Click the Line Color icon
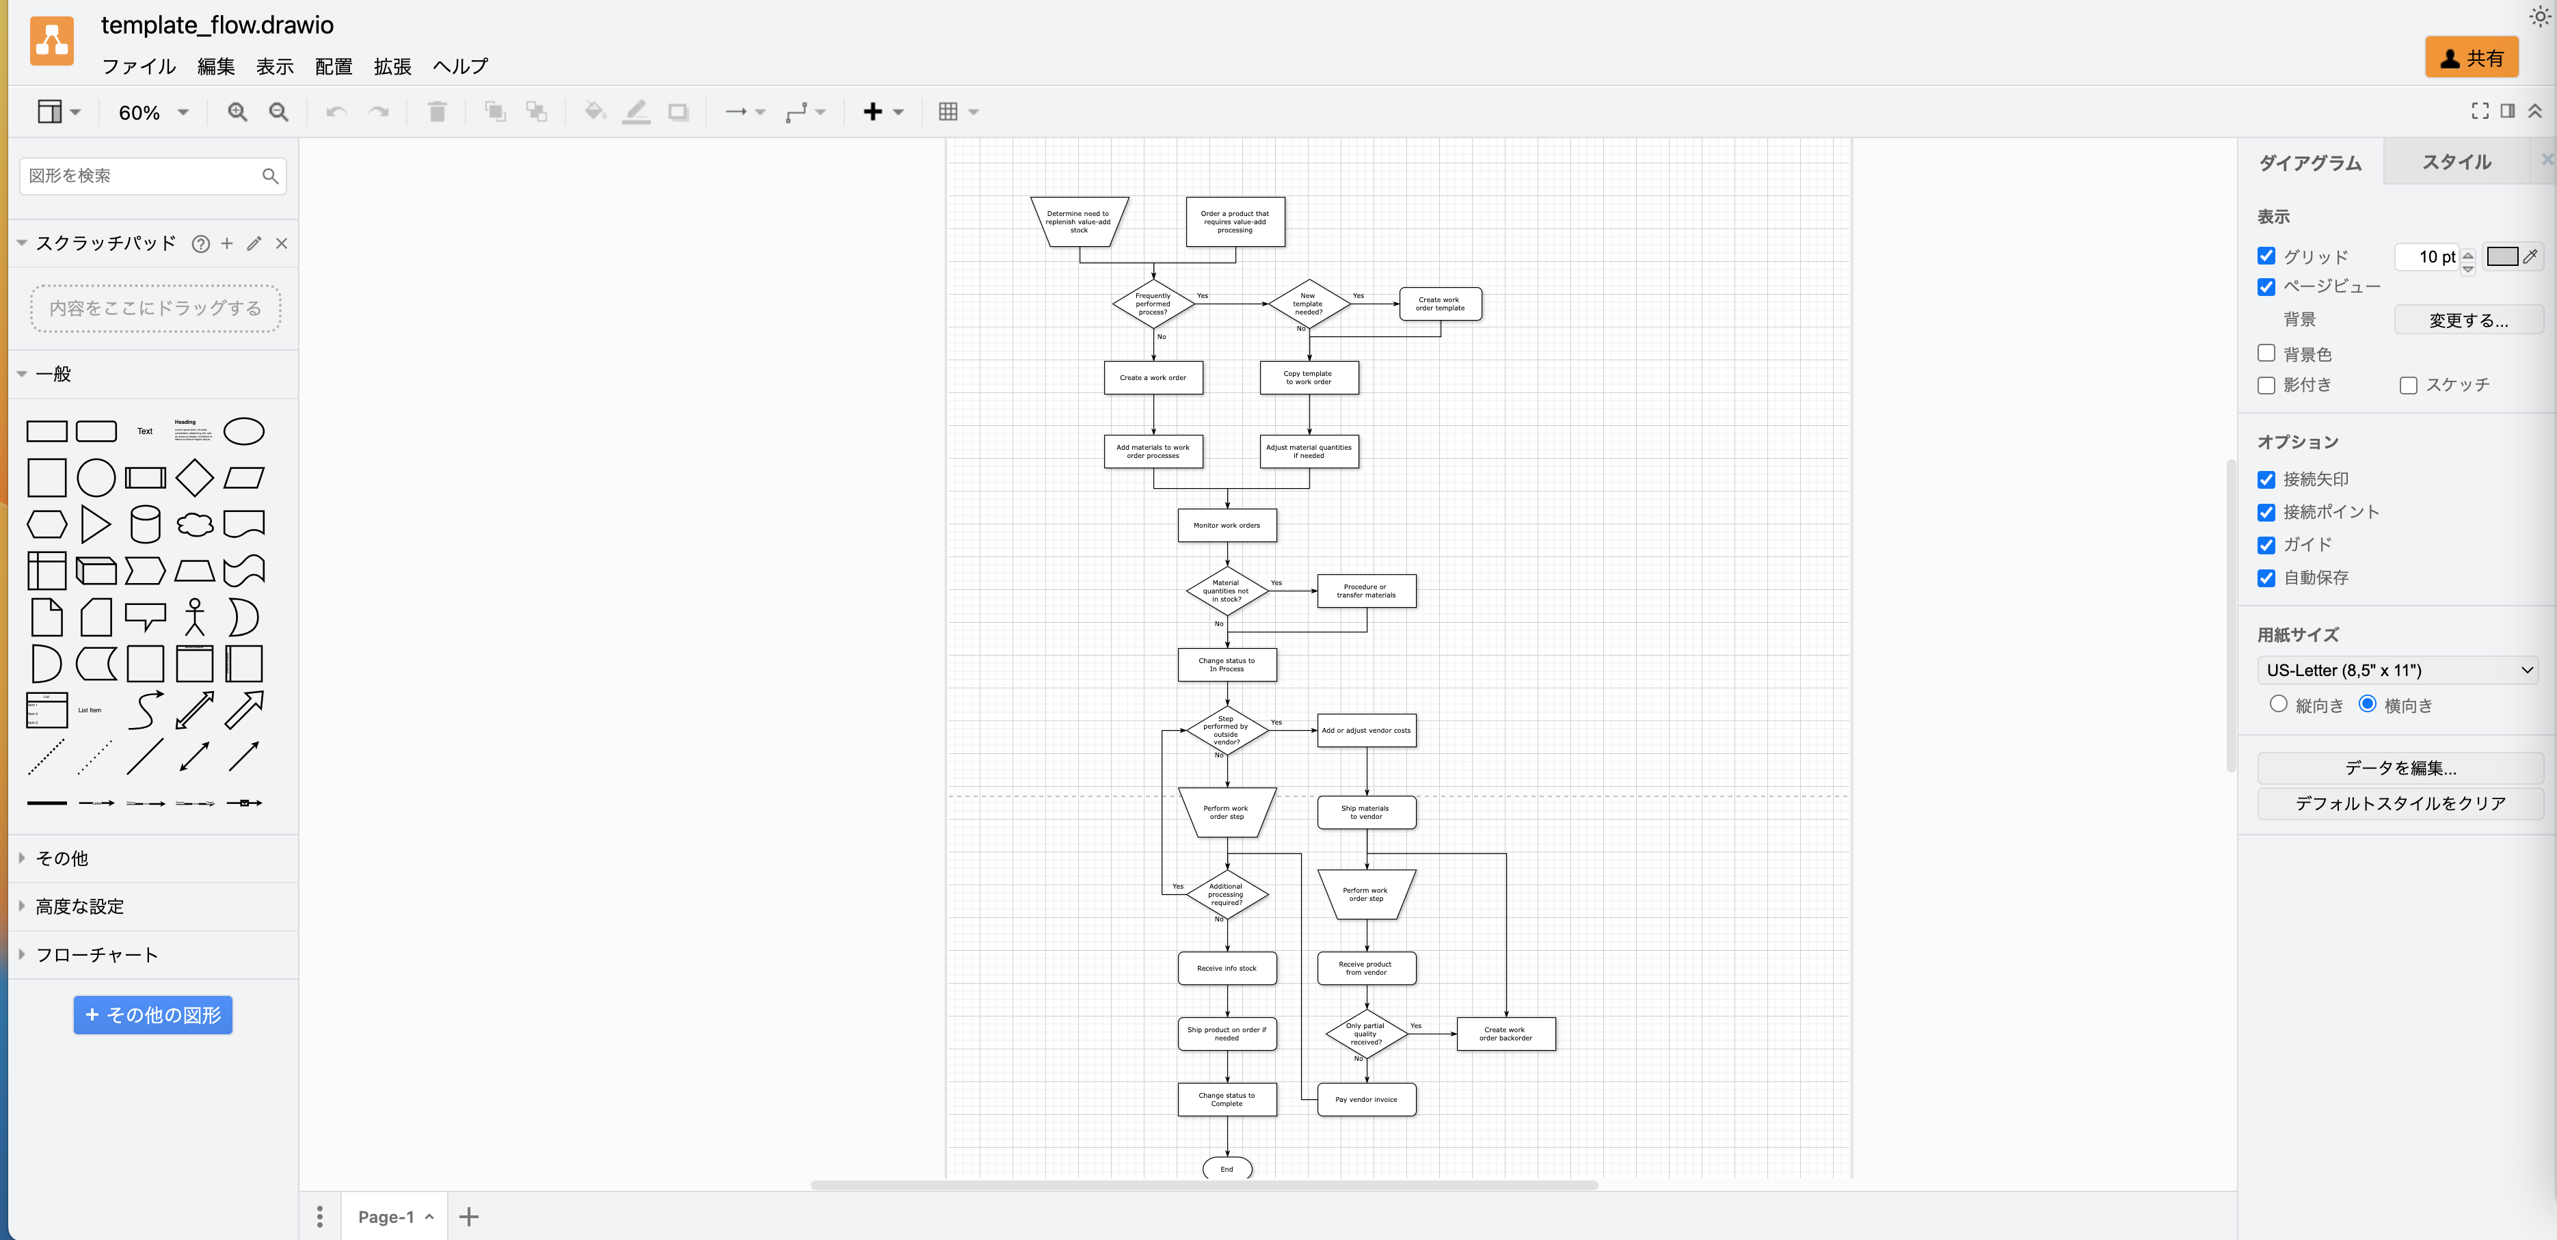The height and width of the screenshot is (1240, 2557). point(637,111)
